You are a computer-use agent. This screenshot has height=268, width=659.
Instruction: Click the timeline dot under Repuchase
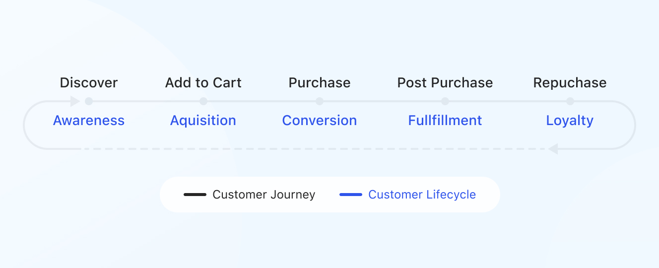pos(570,101)
